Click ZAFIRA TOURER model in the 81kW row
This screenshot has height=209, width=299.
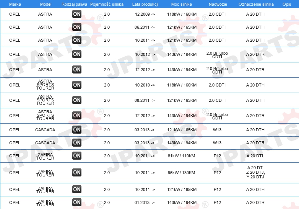tap(45, 156)
